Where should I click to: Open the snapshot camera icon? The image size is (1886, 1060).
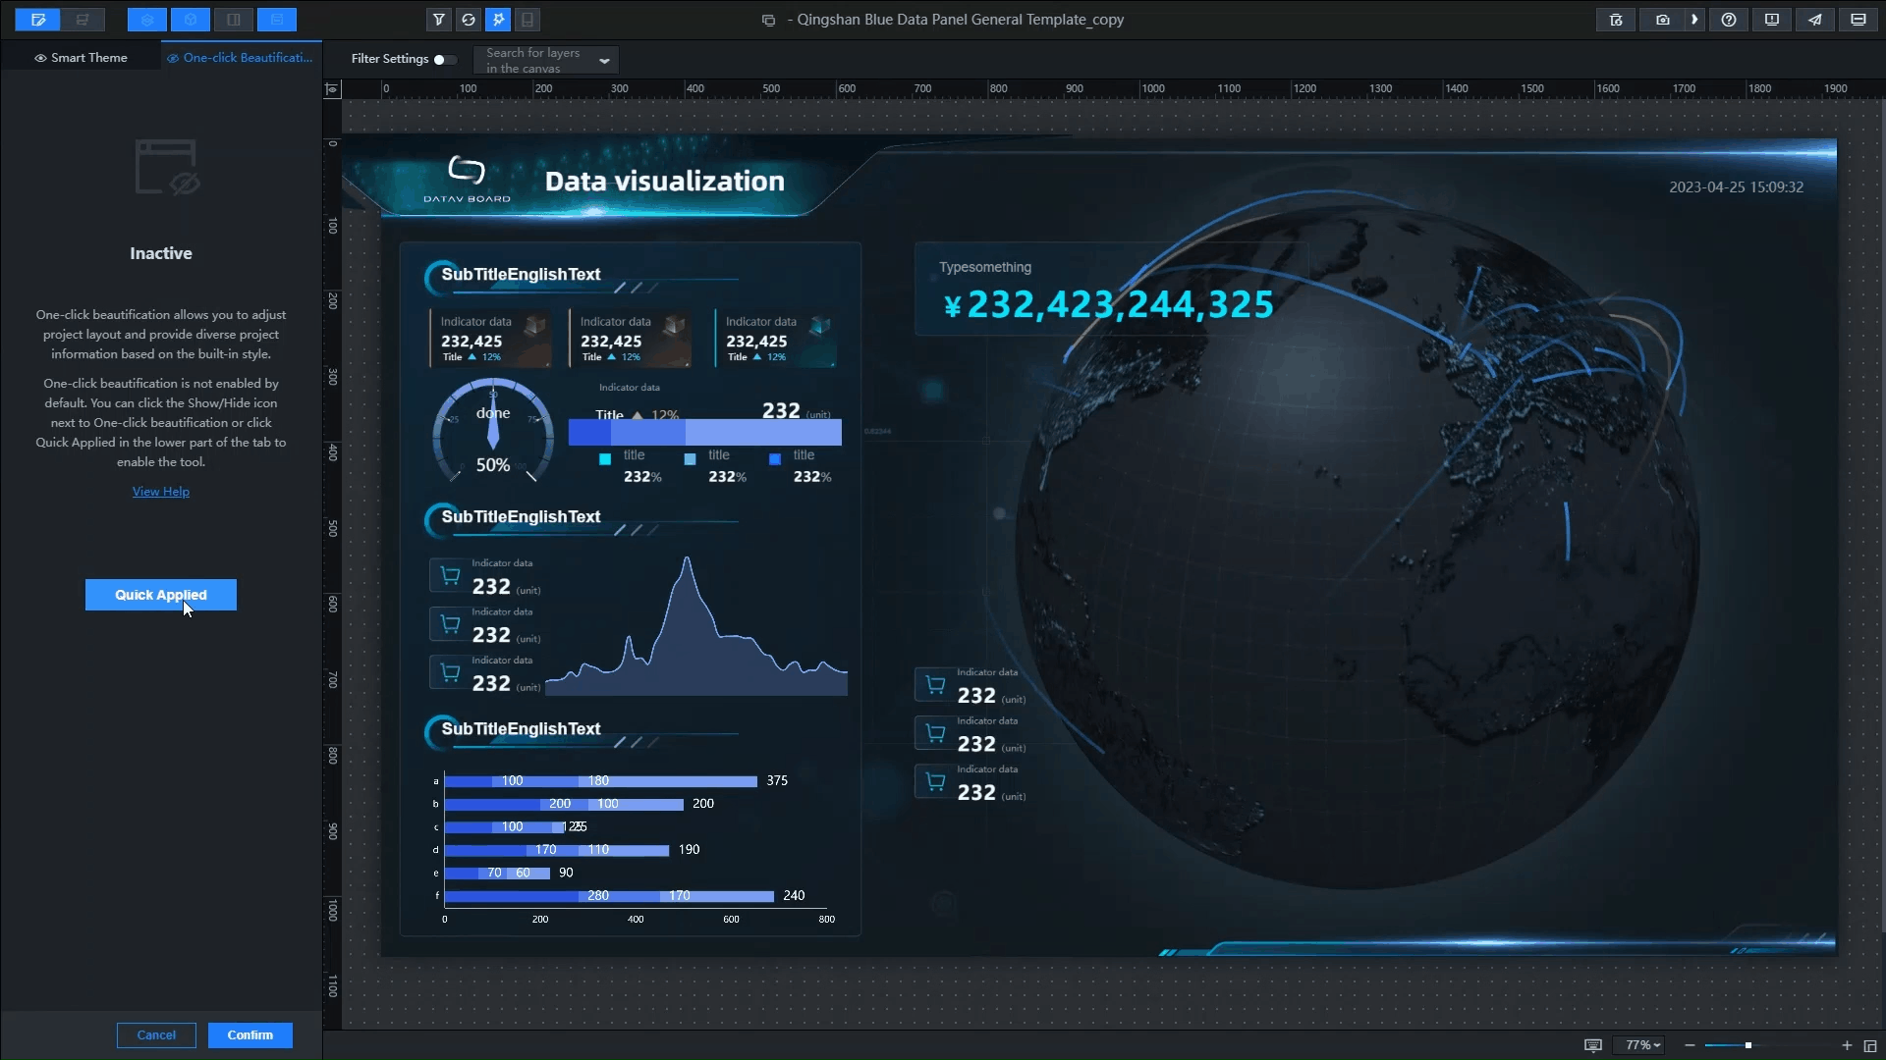[1662, 20]
